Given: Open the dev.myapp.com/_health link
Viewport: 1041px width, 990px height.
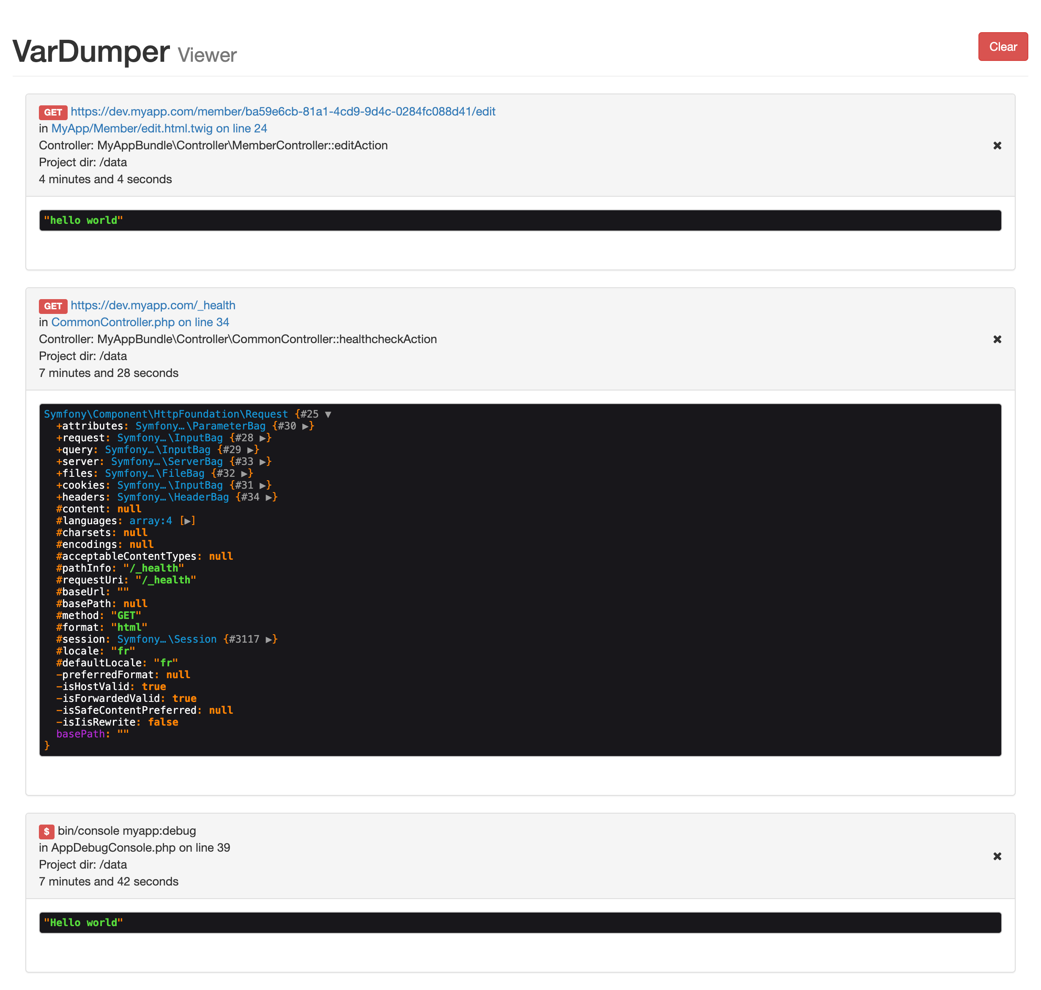Looking at the screenshot, I should click(x=152, y=305).
